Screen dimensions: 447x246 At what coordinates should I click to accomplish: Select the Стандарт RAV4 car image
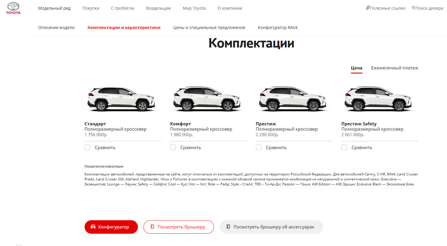point(121,99)
